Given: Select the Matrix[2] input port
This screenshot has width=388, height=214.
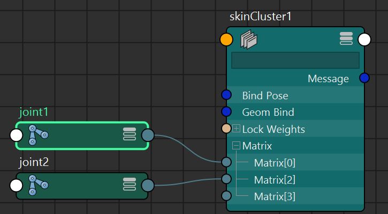Looking at the screenshot, I should [226, 179].
